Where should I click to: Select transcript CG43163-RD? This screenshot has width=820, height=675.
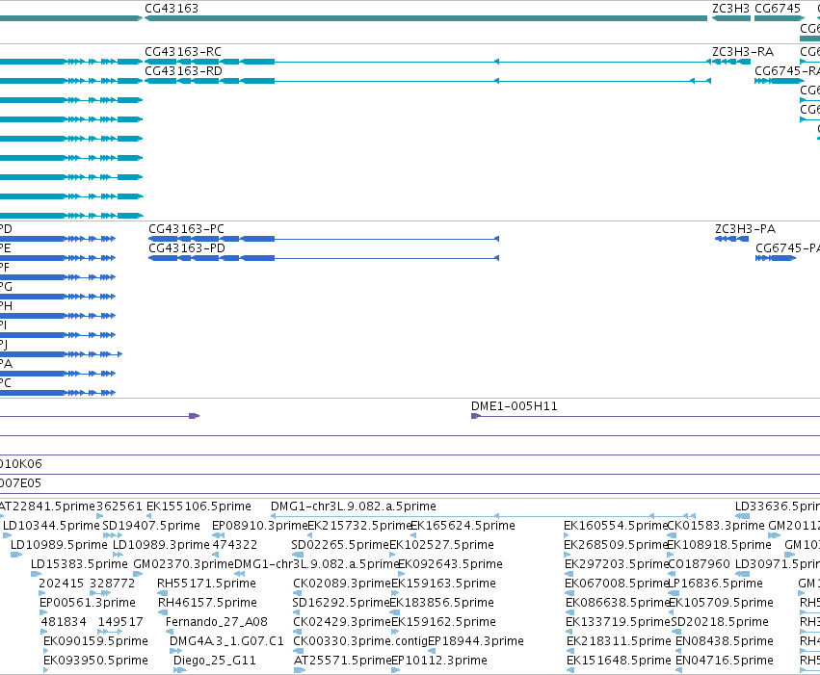[x=183, y=71]
